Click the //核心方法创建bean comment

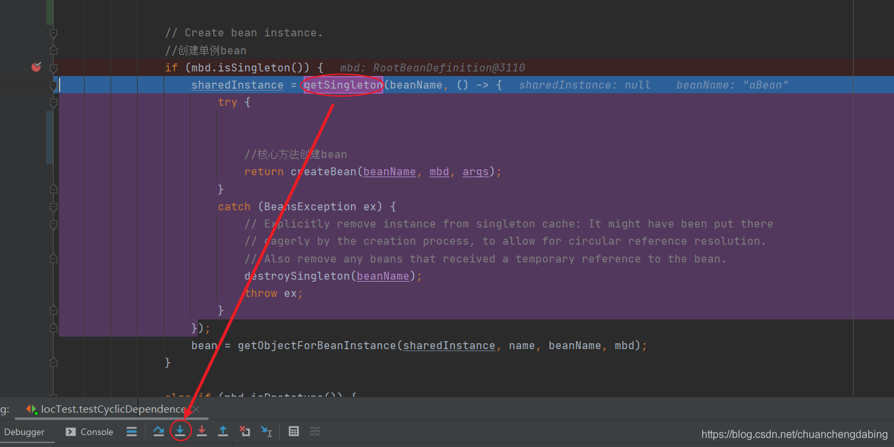point(296,154)
